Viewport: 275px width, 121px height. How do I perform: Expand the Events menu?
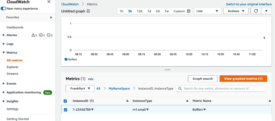coord(4,84)
